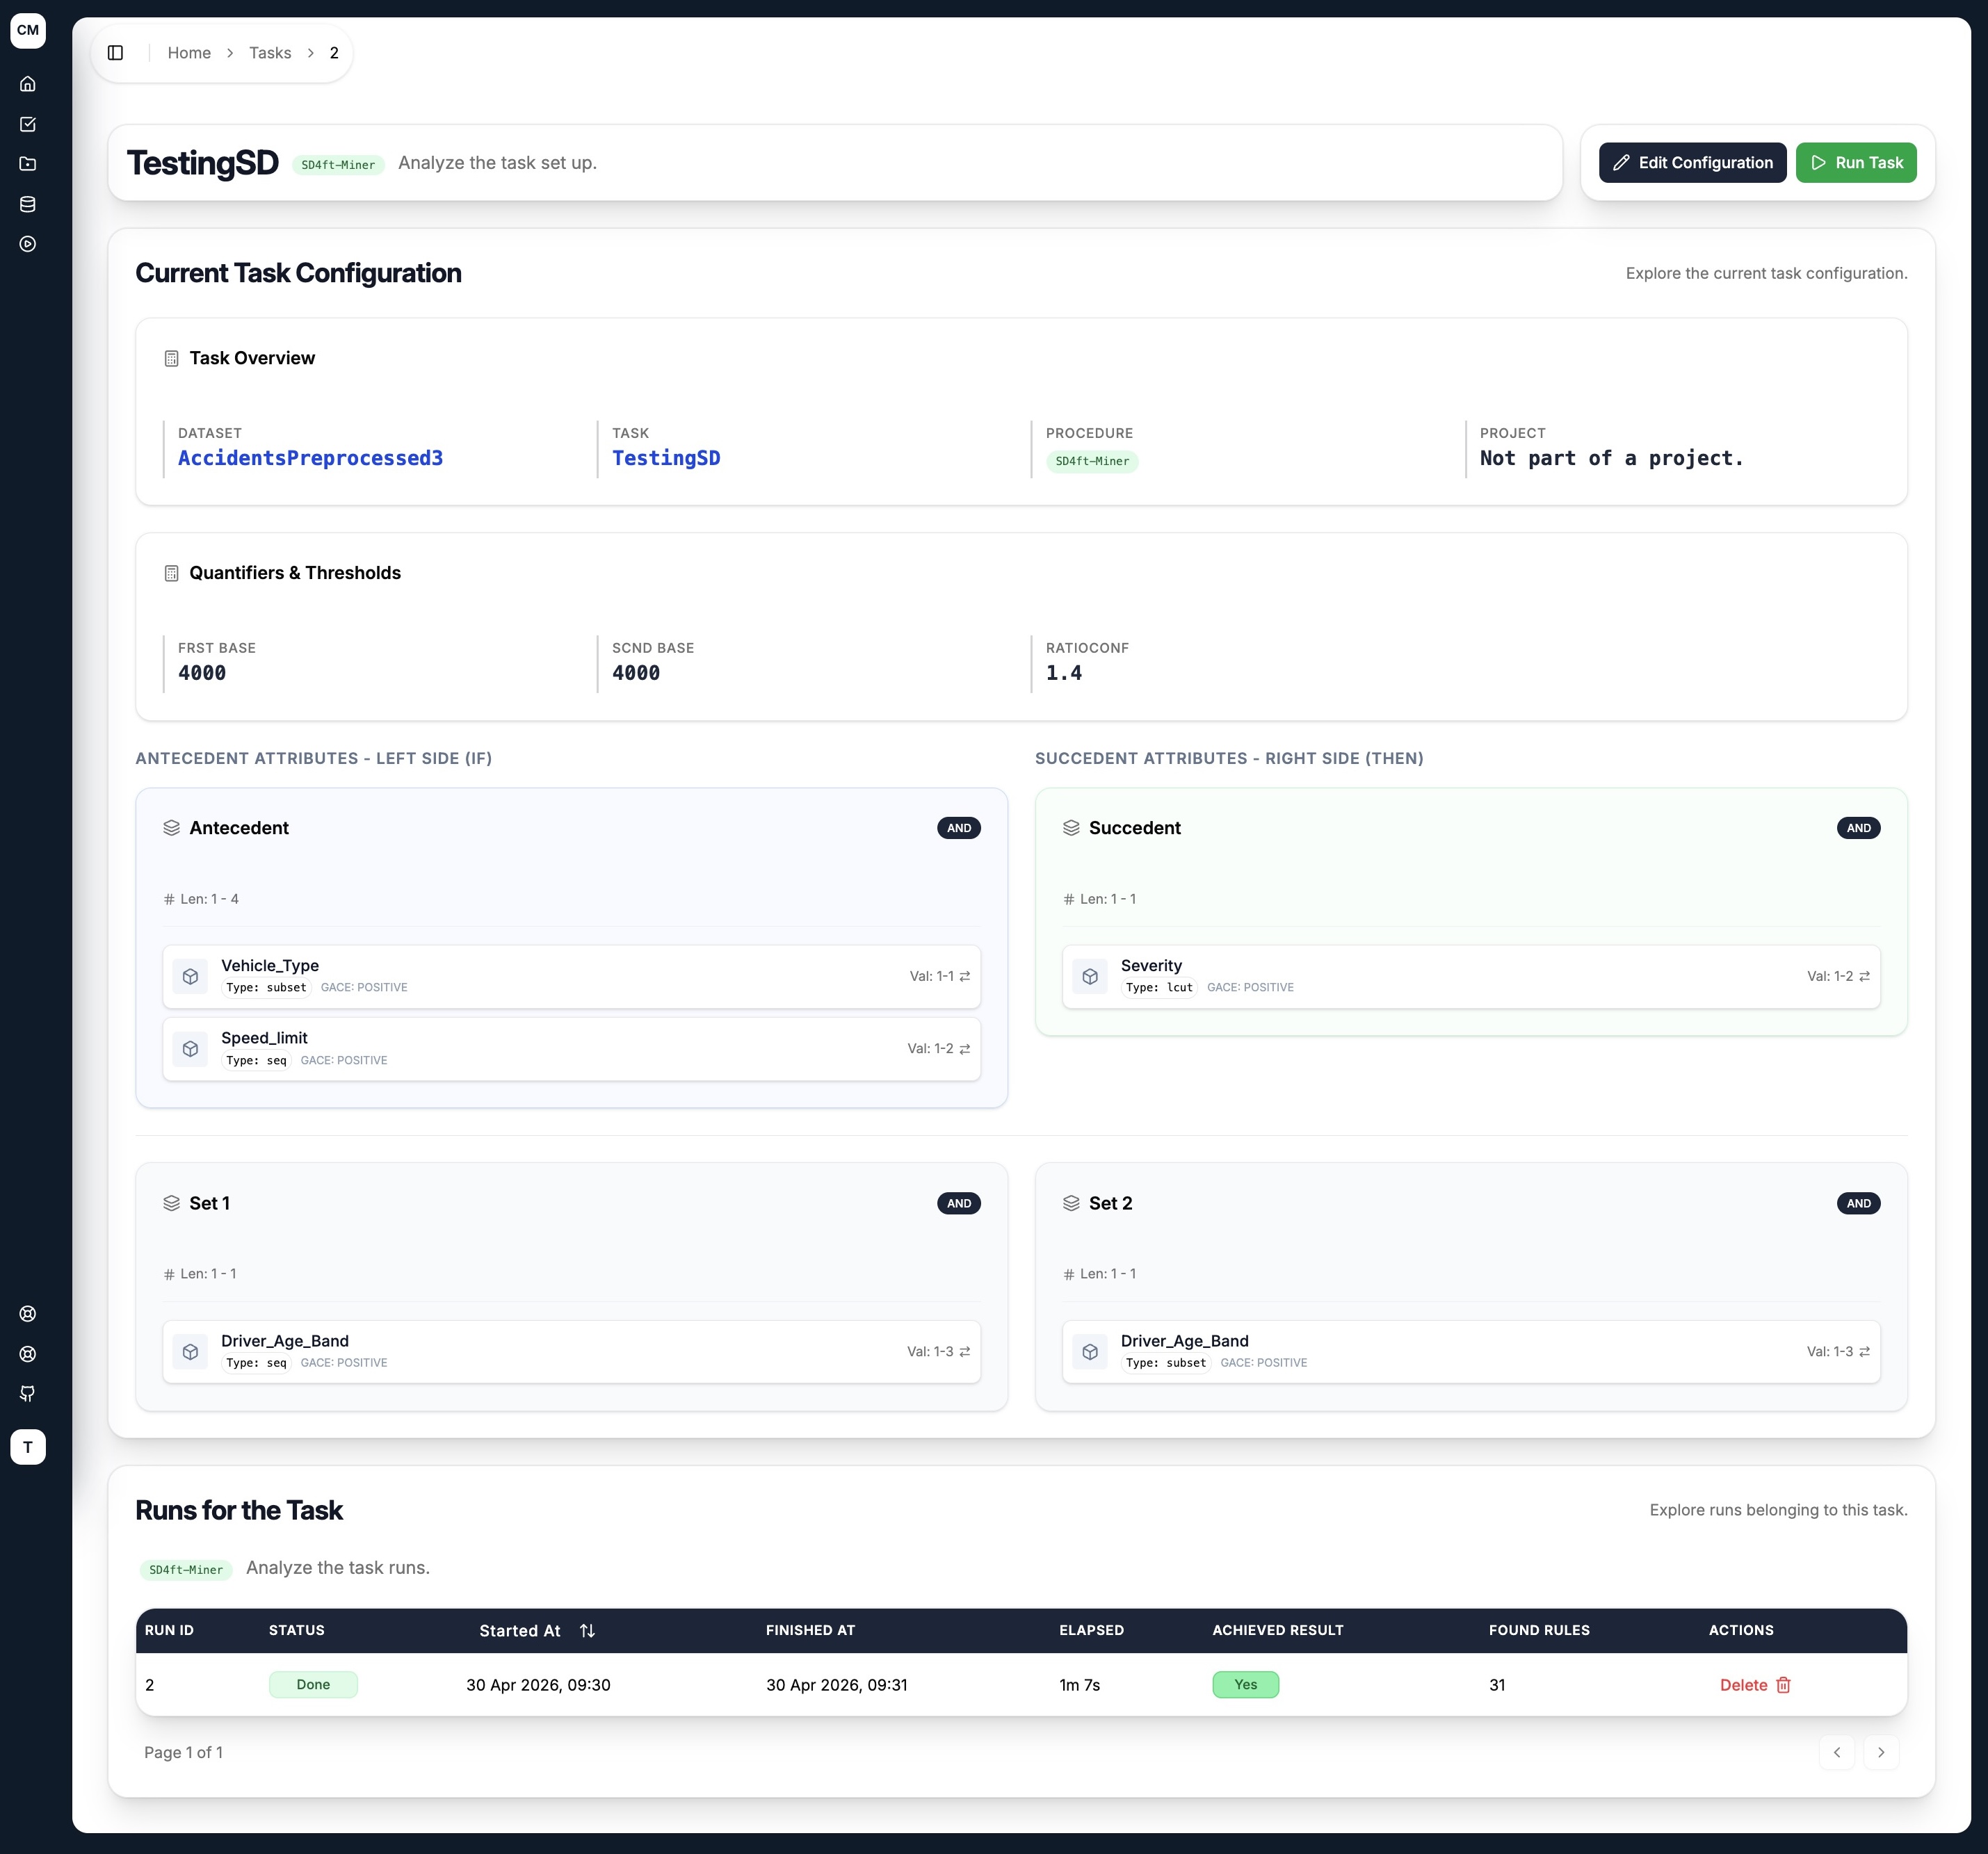The width and height of the screenshot is (1988, 1854).
Task: Click the lower lifebuoy support sidebar icon
Action: tap(28, 1354)
